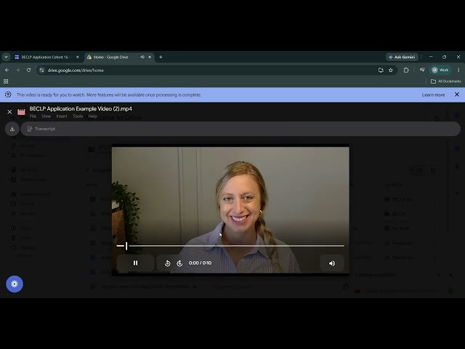Open the media control icon

click(422, 70)
